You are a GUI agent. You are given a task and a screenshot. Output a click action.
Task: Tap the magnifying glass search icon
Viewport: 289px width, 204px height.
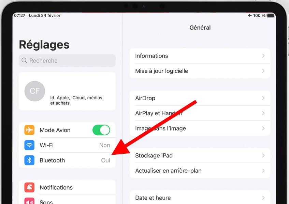24,61
